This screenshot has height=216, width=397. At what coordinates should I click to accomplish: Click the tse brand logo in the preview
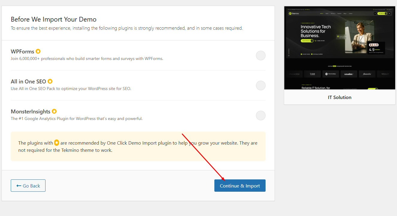click(312, 74)
